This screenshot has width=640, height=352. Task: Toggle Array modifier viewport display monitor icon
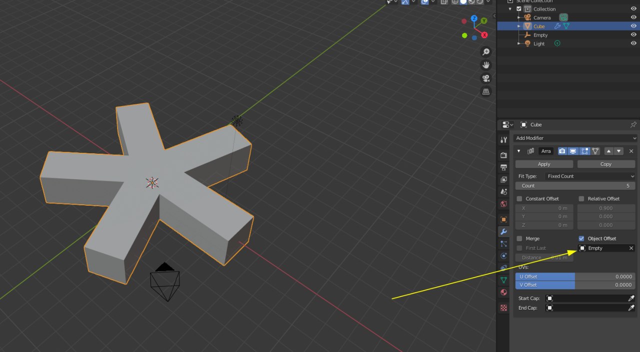pos(573,151)
